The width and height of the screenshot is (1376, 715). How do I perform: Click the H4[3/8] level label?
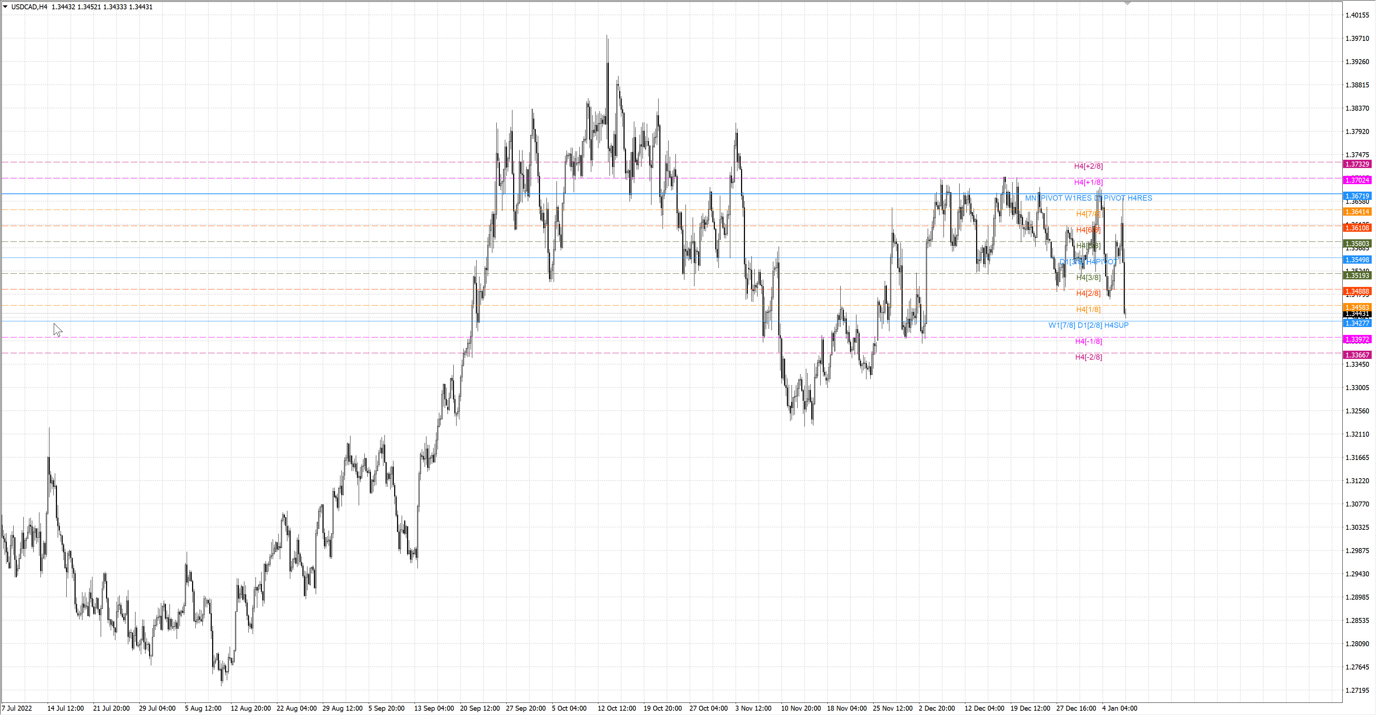(x=1088, y=277)
